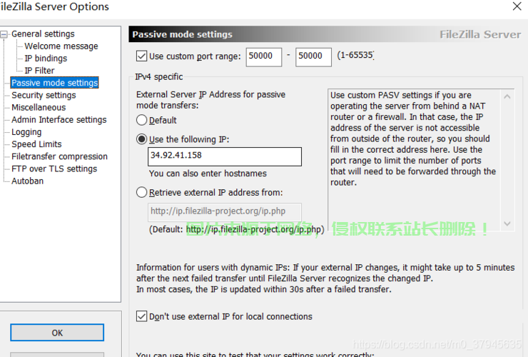This screenshot has width=528, height=357.
Task: Click the '(1-65535' range hint text
Action: tap(355, 55)
